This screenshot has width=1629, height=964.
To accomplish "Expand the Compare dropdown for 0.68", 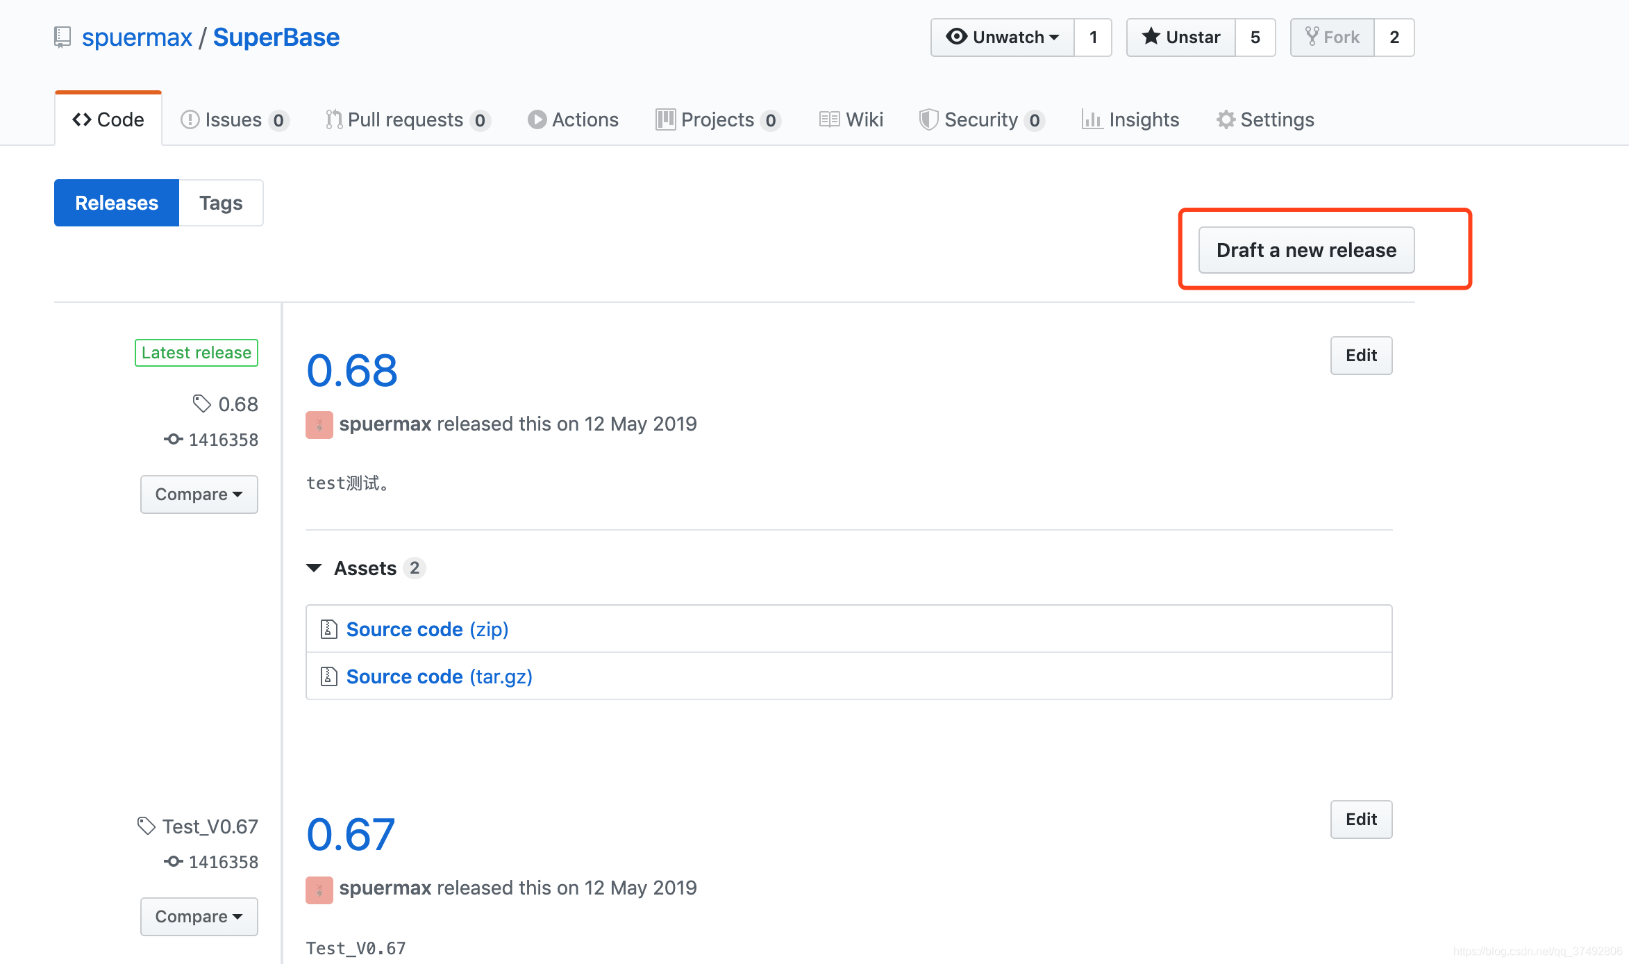I will coord(199,494).
